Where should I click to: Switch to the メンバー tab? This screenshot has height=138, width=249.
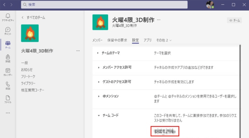[97, 40]
